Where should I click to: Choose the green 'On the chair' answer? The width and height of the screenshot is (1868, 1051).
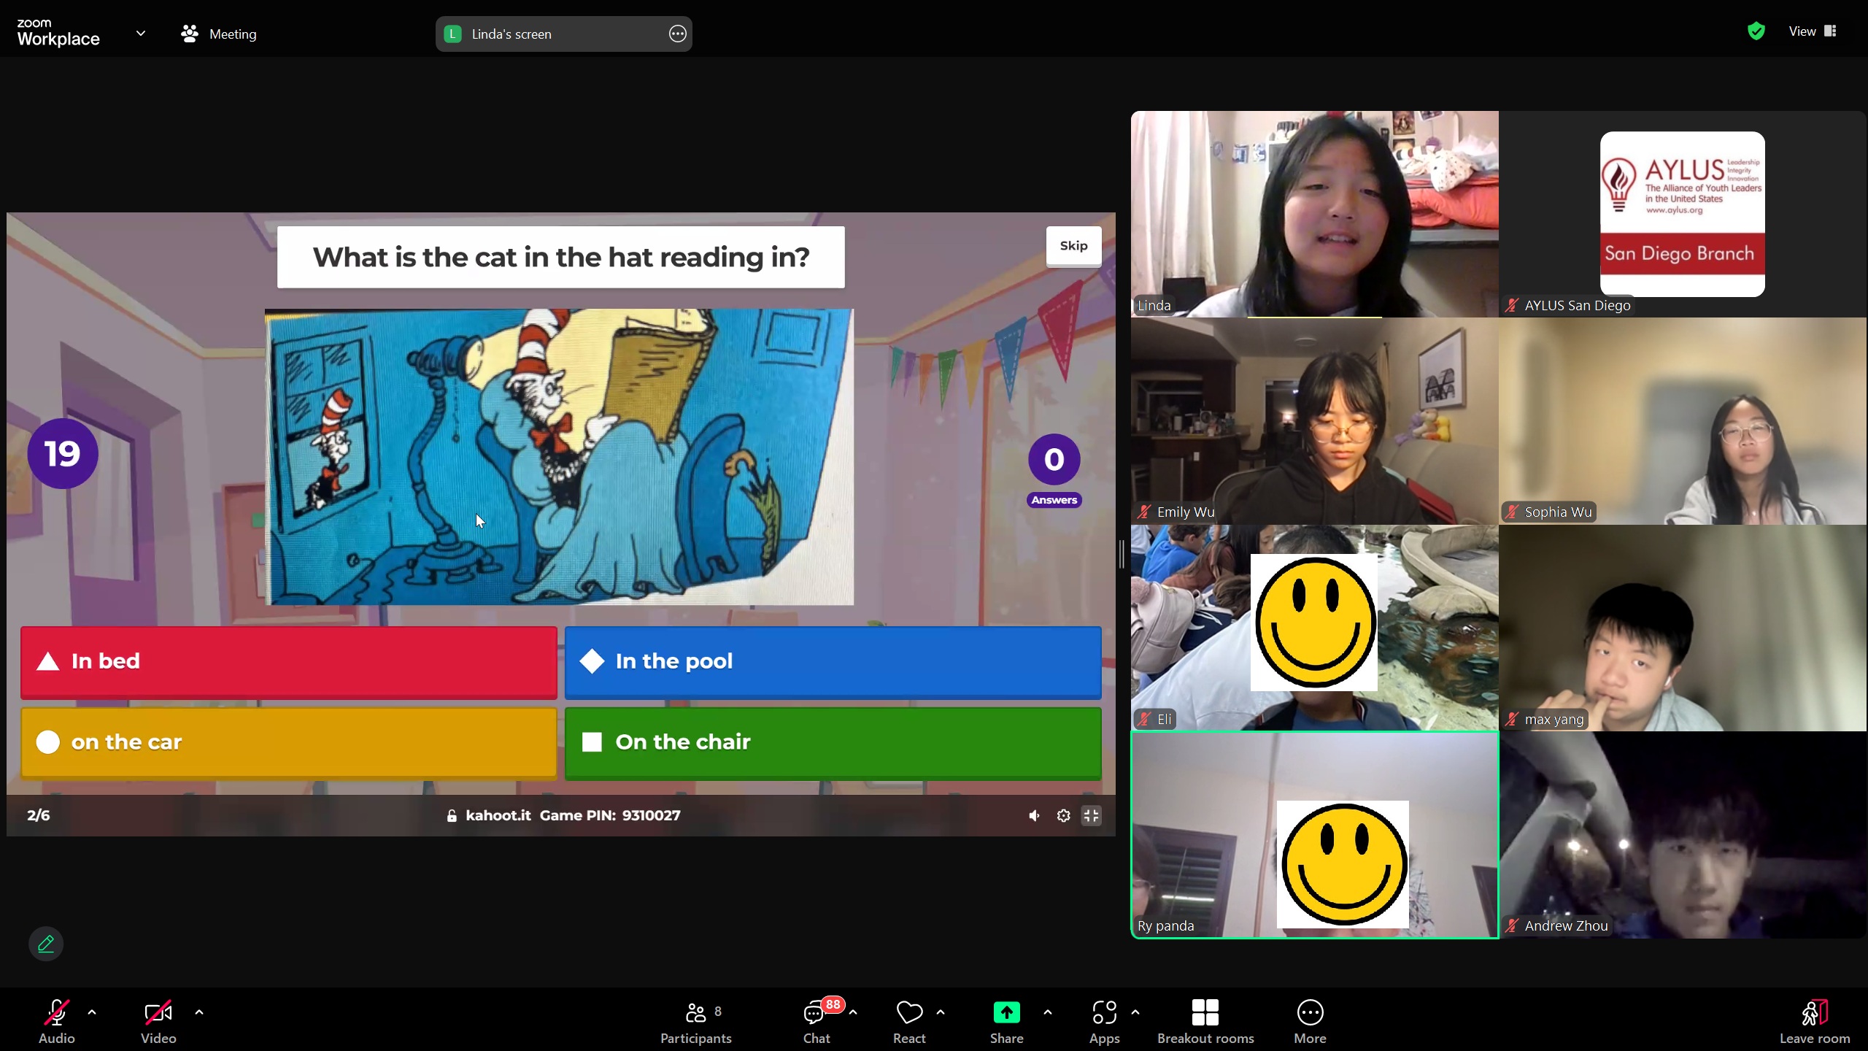pos(833,742)
